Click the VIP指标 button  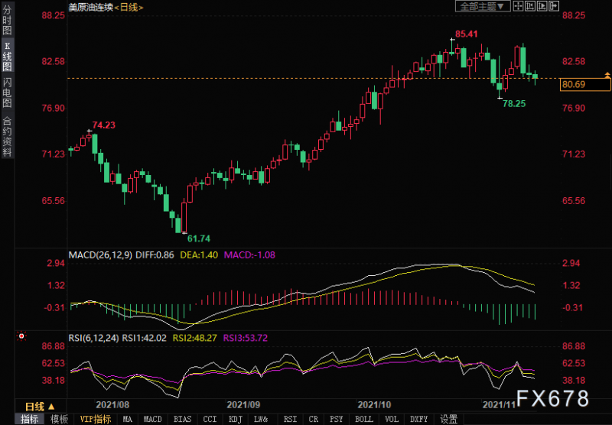[95, 419]
